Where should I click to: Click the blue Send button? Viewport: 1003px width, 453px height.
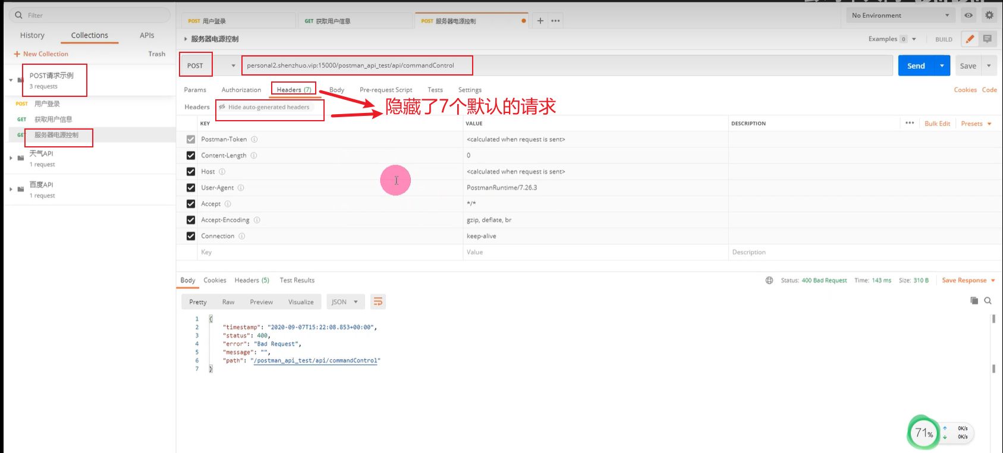click(916, 66)
